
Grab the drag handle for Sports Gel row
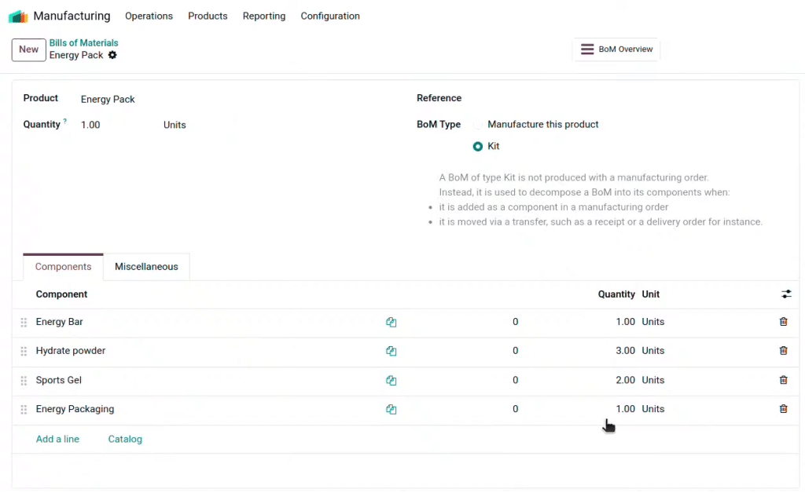coord(24,380)
